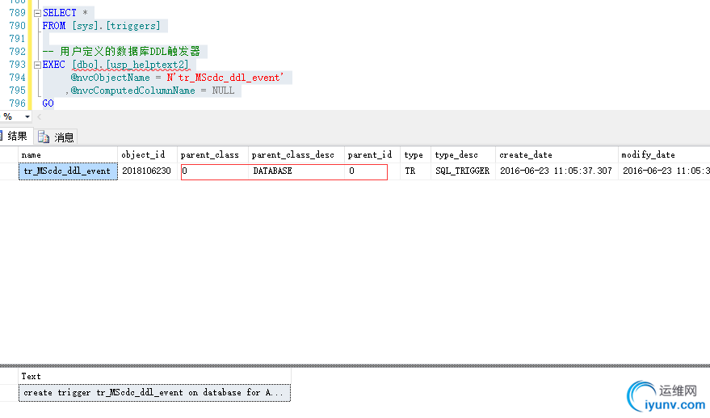Screen dimensions: 710x418
Task: Click the 2018106230 object_id cell
Action: [x=148, y=171]
